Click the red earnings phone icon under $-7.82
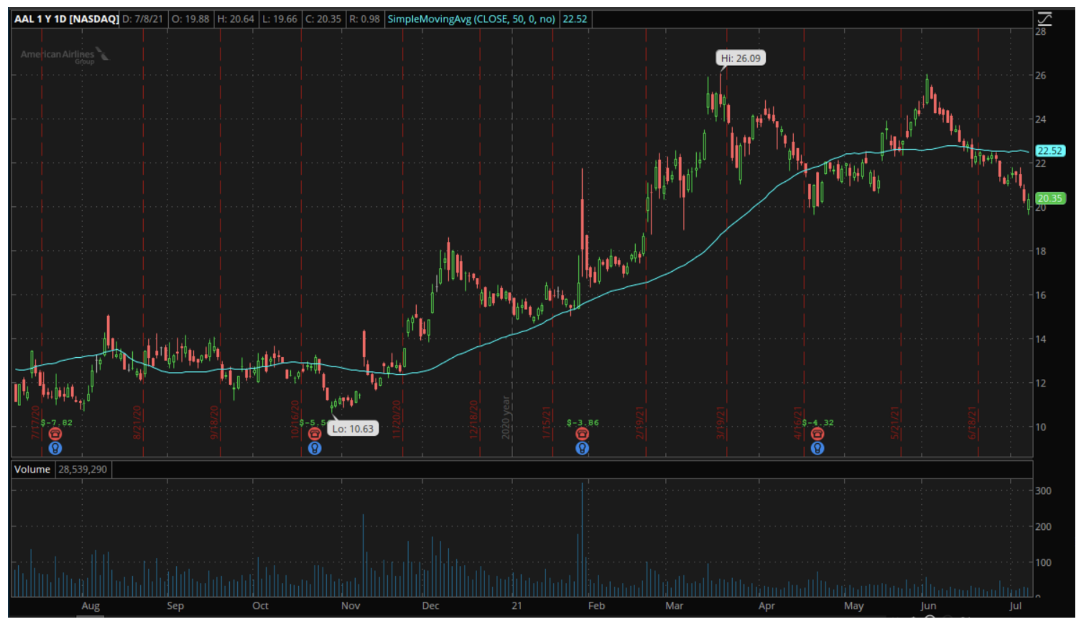1089x629 pixels. click(x=55, y=434)
